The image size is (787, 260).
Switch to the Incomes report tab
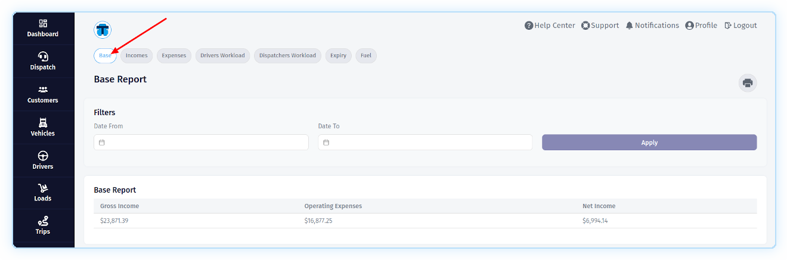coord(137,55)
